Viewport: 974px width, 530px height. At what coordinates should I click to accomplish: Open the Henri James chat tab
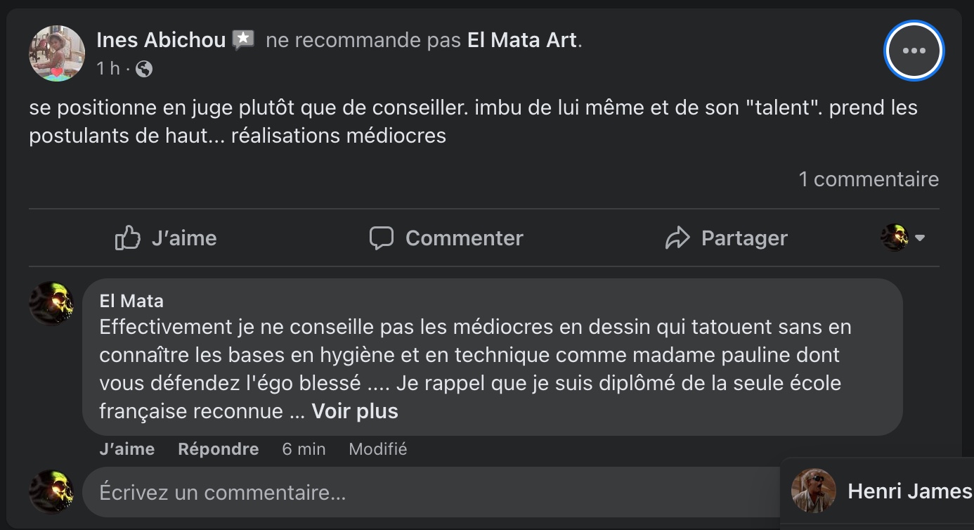[x=878, y=491]
